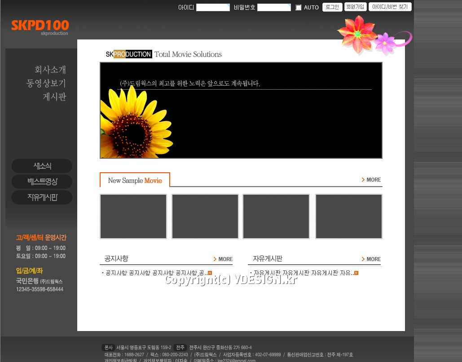Viewport: 462px width, 362px height.
Task: Click the 전주 badge in footer
Action: [x=180, y=348]
